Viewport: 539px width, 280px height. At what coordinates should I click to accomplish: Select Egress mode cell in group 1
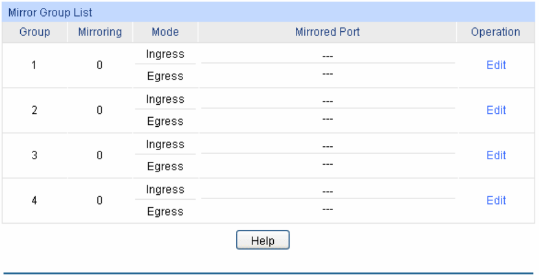tap(165, 77)
